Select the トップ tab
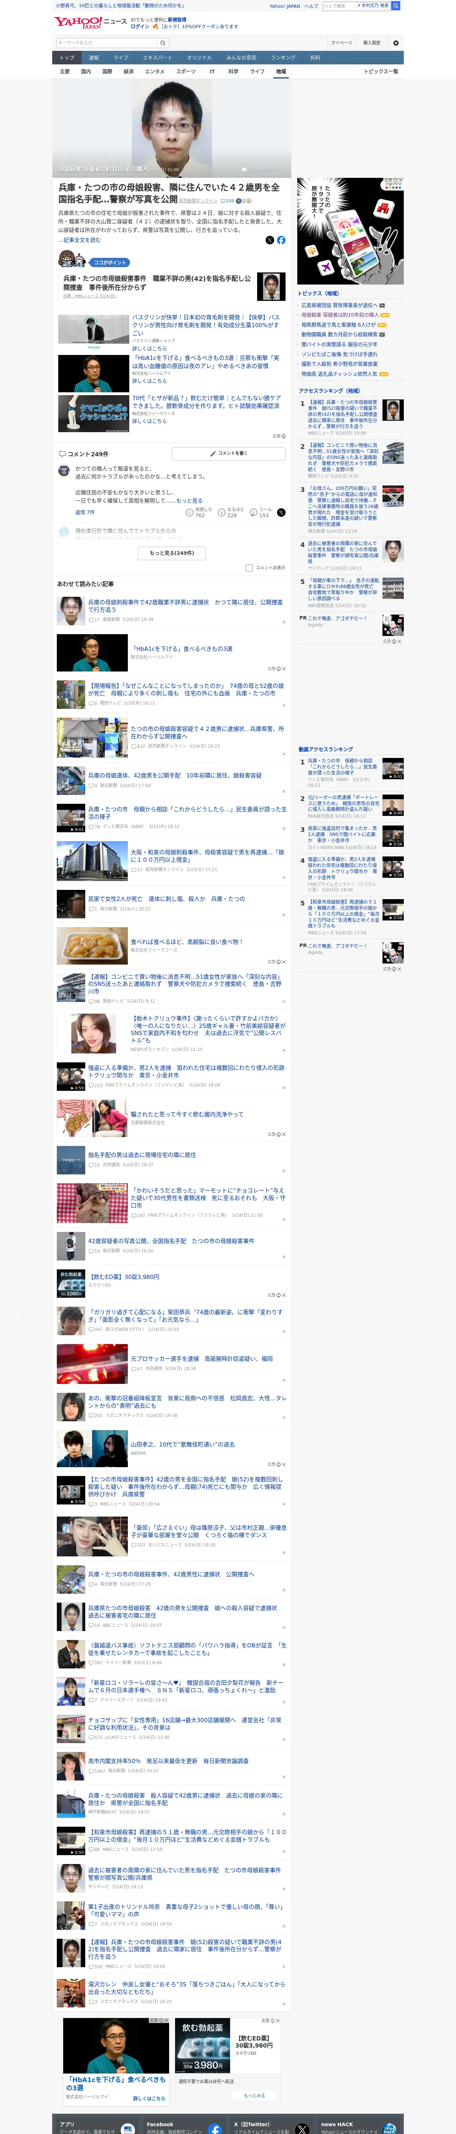 pyautogui.click(x=67, y=57)
